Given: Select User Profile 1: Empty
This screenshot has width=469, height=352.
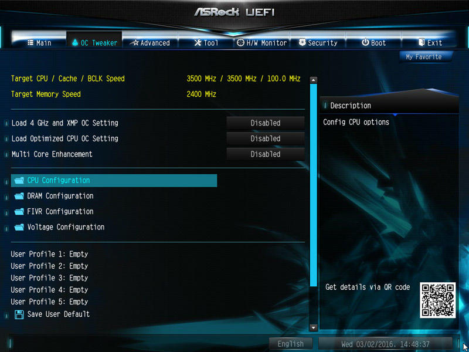Looking at the screenshot, I should [x=49, y=254].
